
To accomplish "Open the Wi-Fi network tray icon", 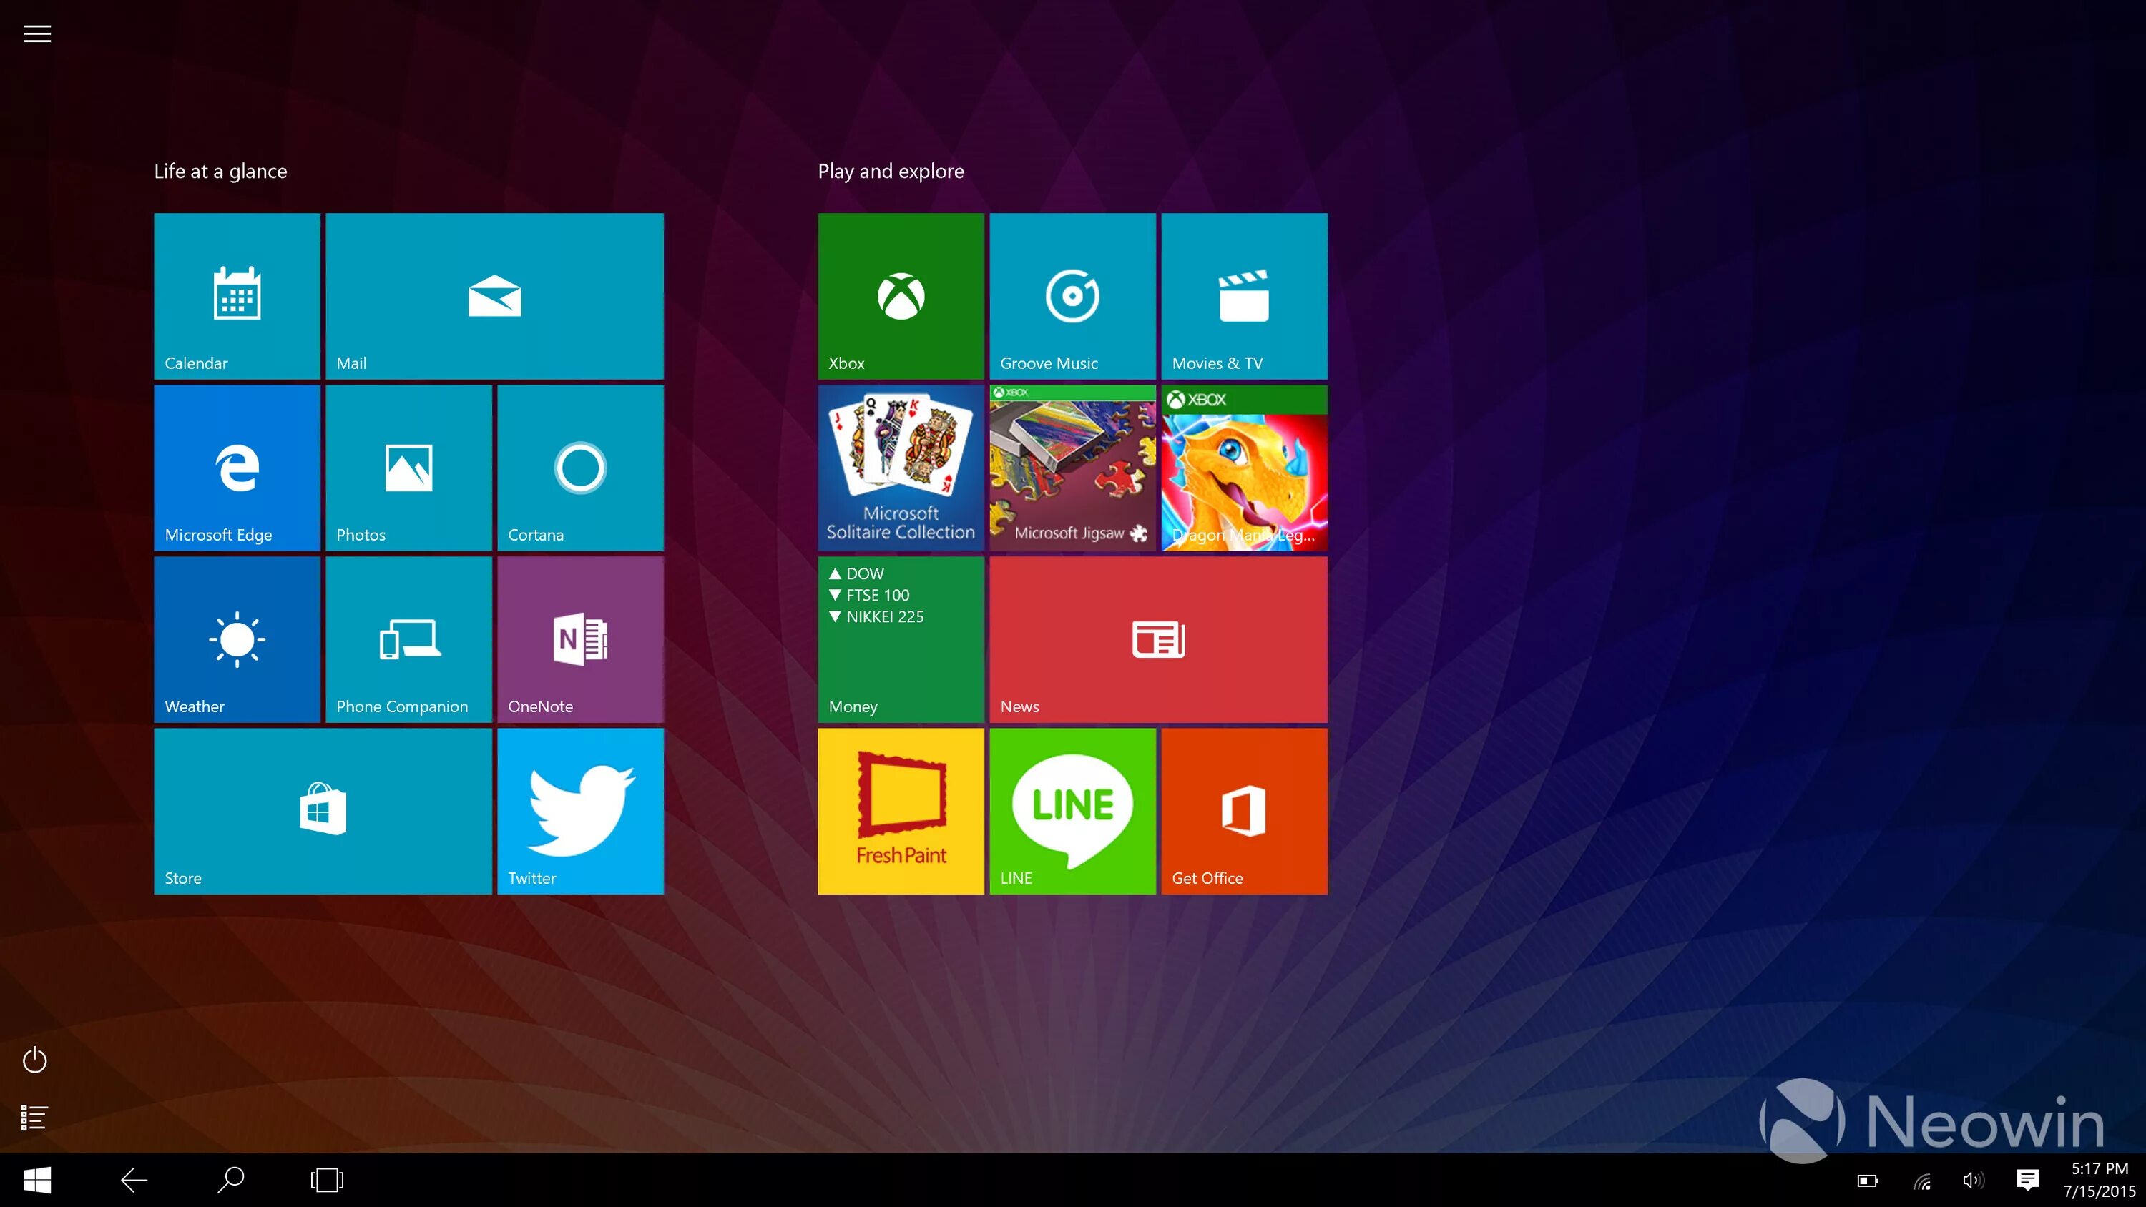I will point(1922,1181).
